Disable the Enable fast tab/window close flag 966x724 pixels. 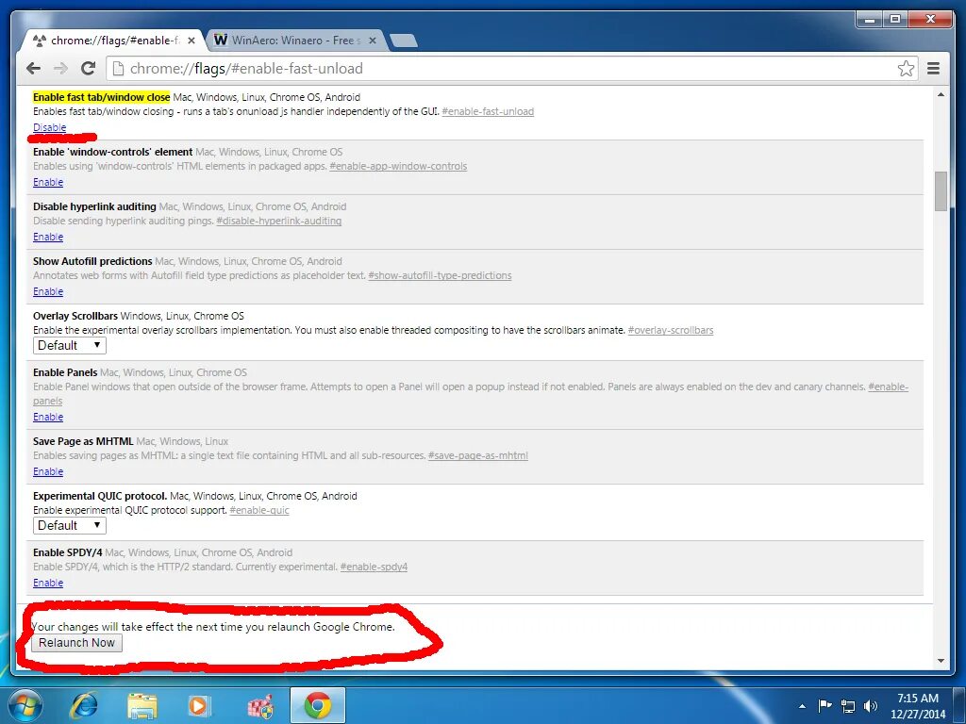point(48,127)
